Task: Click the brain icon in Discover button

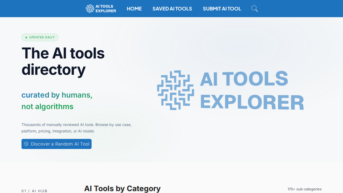Action: click(26, 144)
